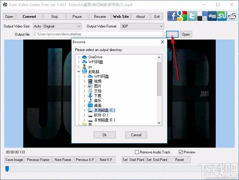Click the Save Image button
This screenshot has height=180, width=239.
coord(14,160)
